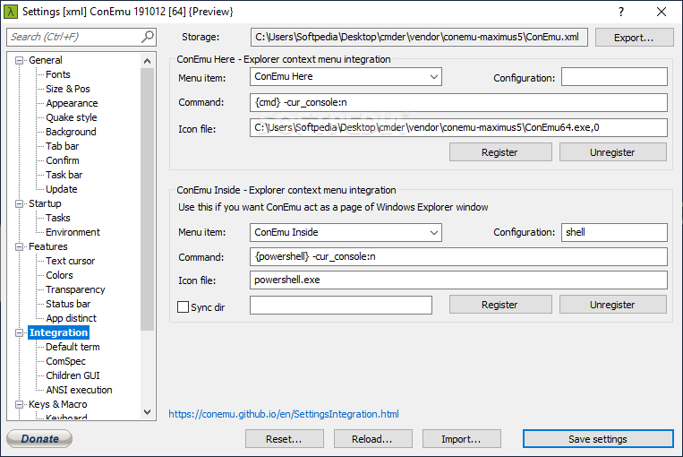Click the ConEmu lambda title bar icon

click(11, 12)
